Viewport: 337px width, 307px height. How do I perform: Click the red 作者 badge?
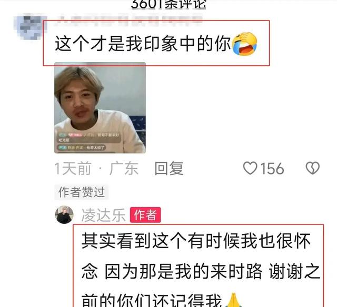[145, 215]
